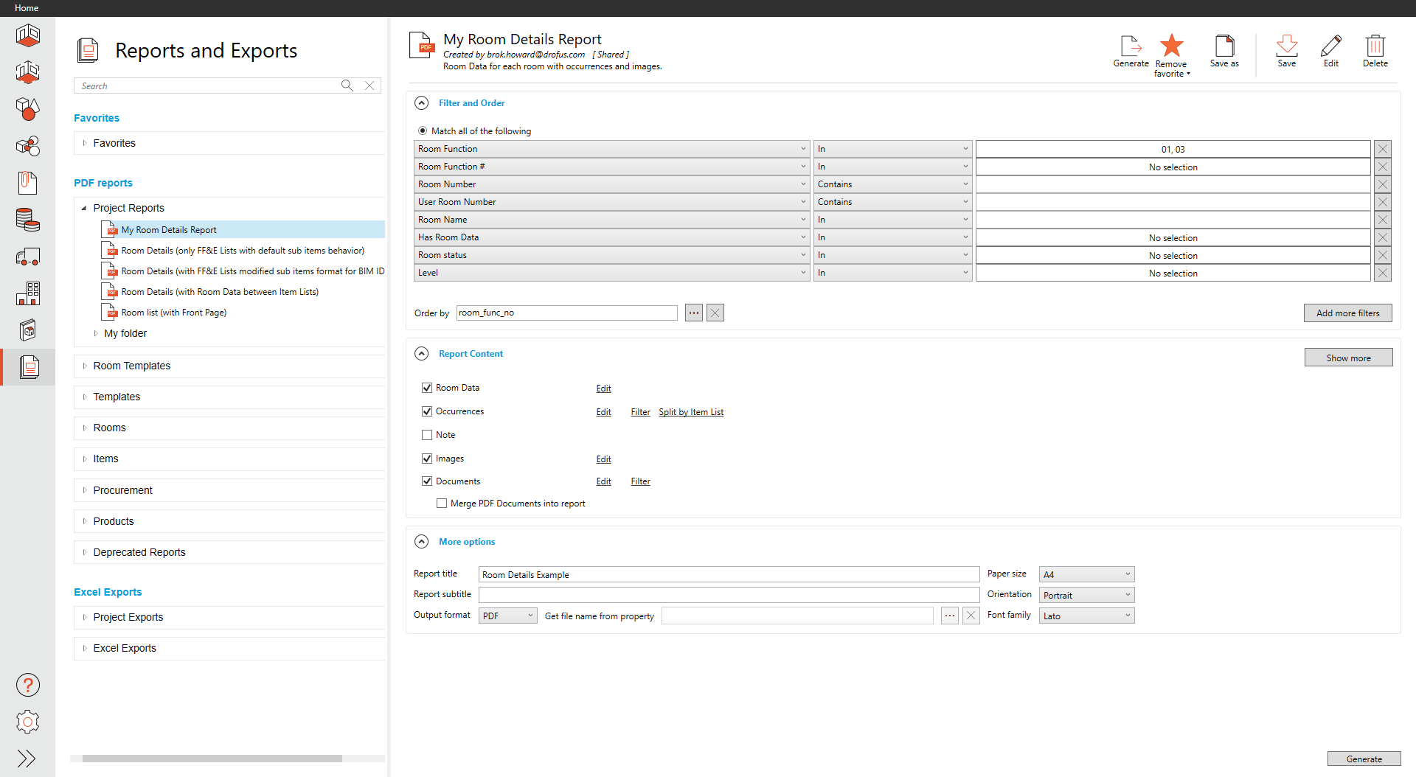
Task: Click the Remove favorite star icon
Action: tap(1171, 46)
